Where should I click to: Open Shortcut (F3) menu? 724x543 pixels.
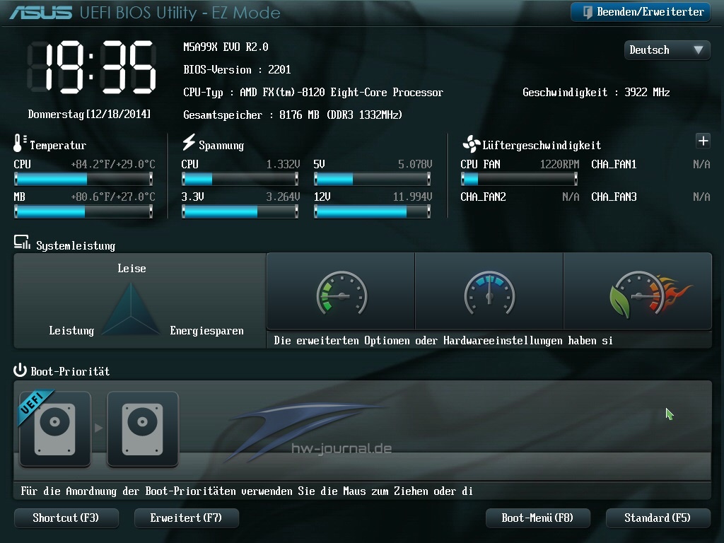coord(66,518)
